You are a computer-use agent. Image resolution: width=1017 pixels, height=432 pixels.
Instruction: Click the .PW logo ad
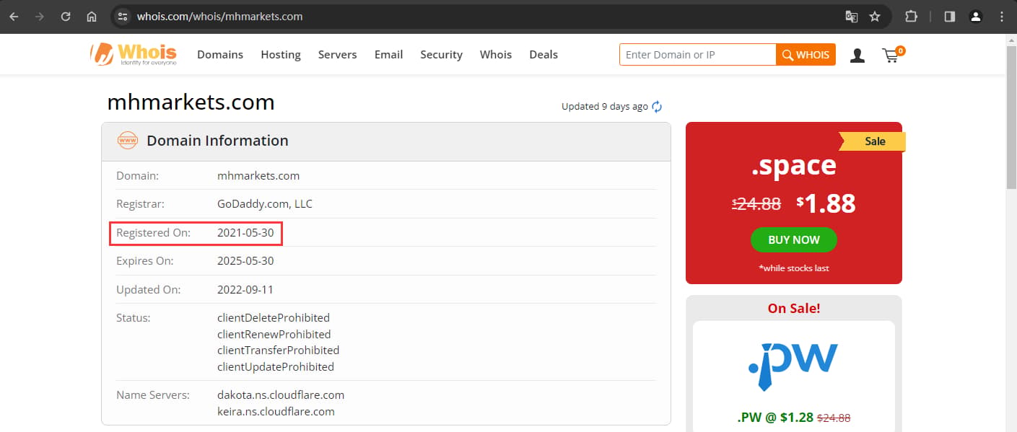pyautogui.click(x=793, y=368)
